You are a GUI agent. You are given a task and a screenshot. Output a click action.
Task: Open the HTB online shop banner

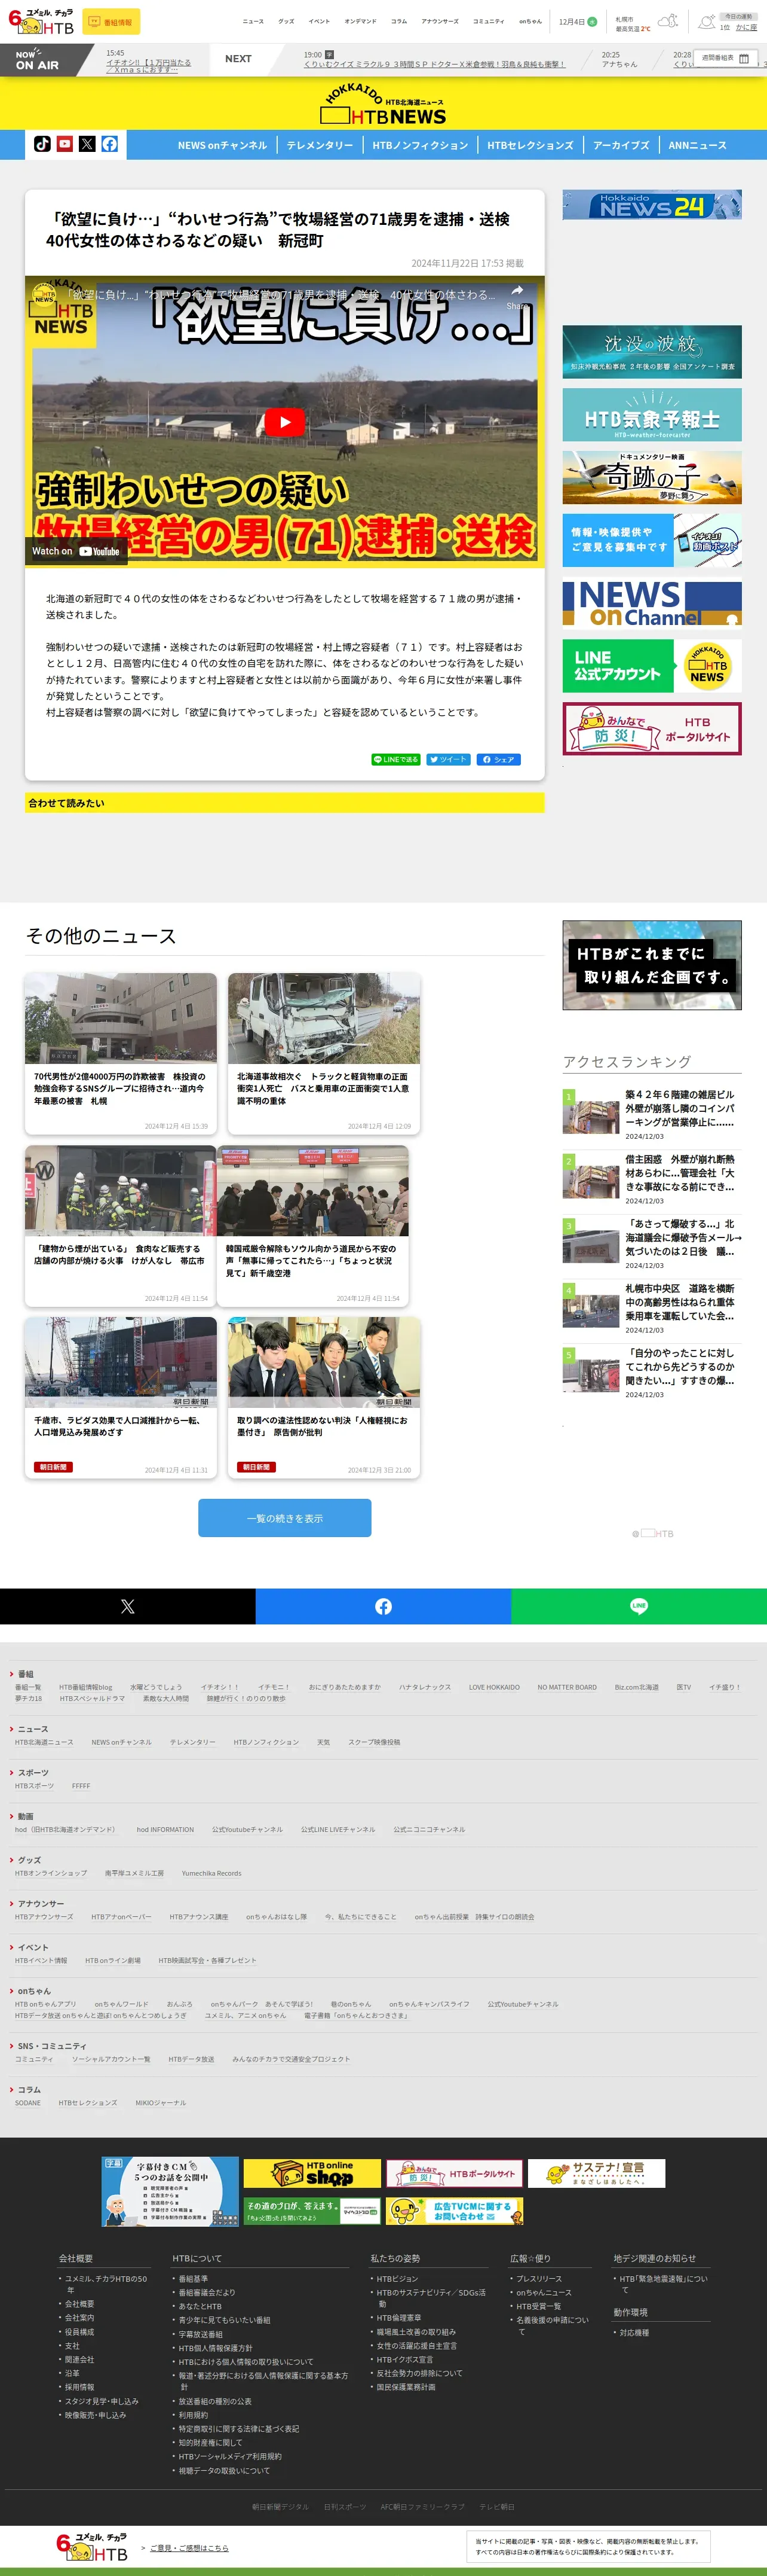312,2172
